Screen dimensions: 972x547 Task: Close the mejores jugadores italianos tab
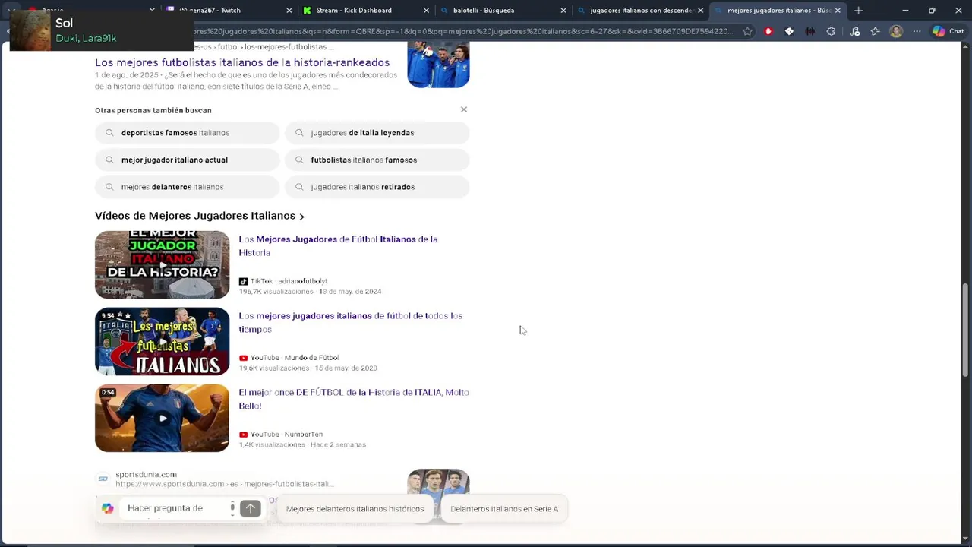(x=838, y=11)
